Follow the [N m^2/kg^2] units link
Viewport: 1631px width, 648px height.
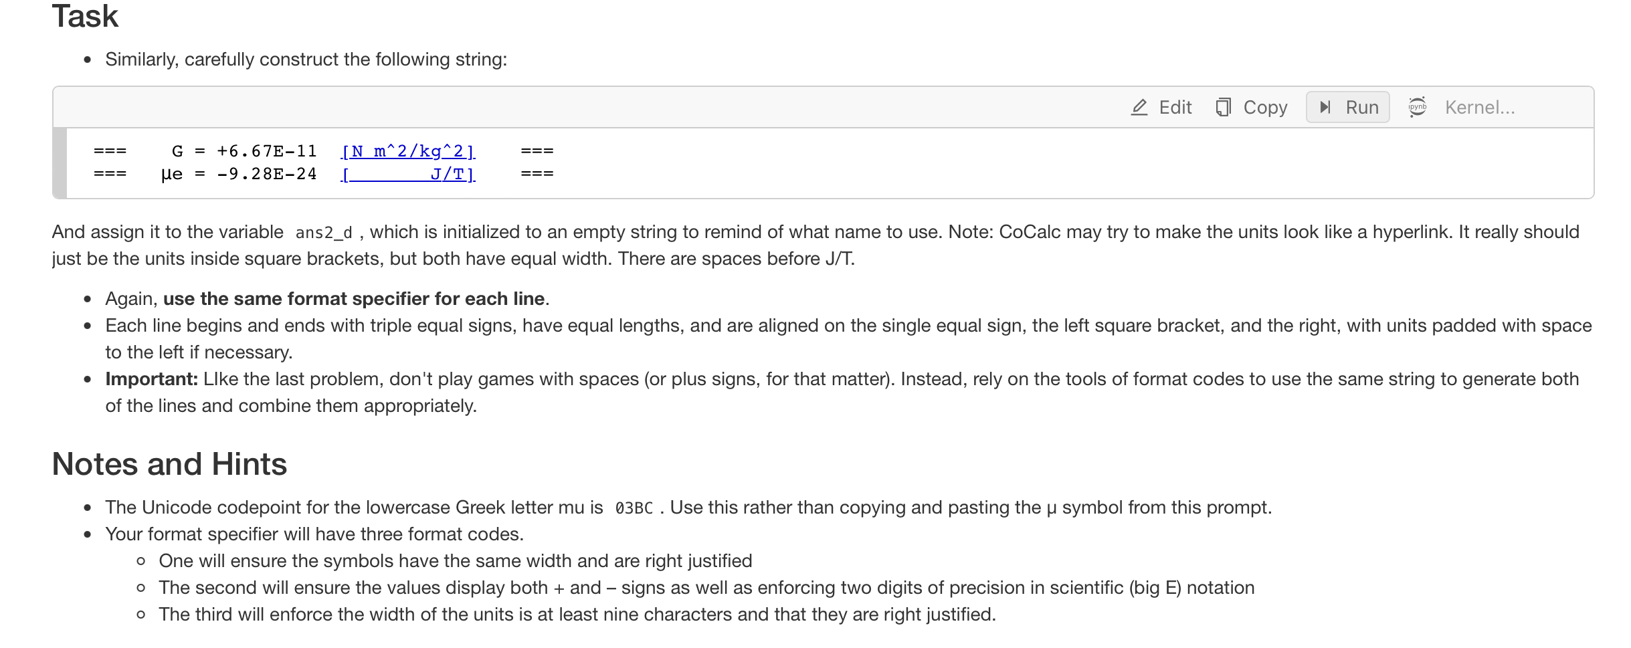pyautogui.click(x=408, y=151)
